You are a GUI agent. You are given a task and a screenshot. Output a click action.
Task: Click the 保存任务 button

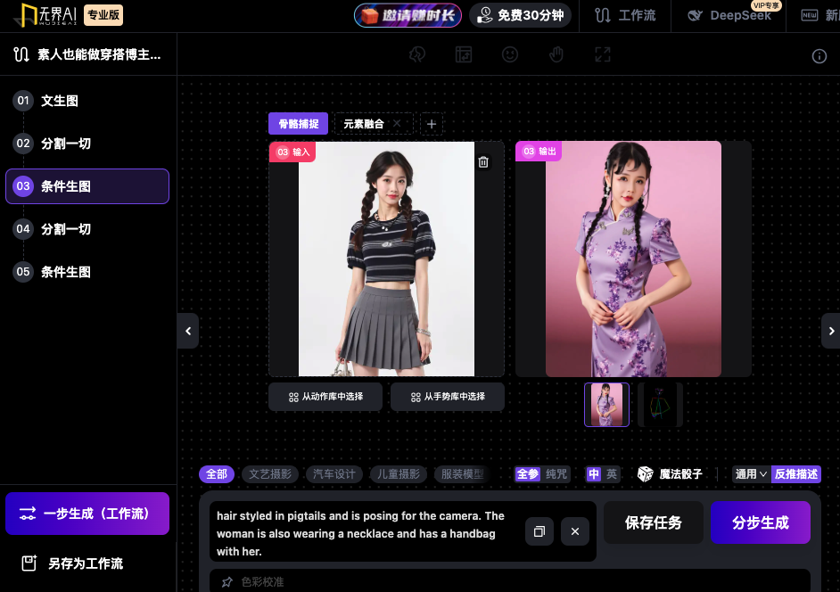(x=653, y=522)
